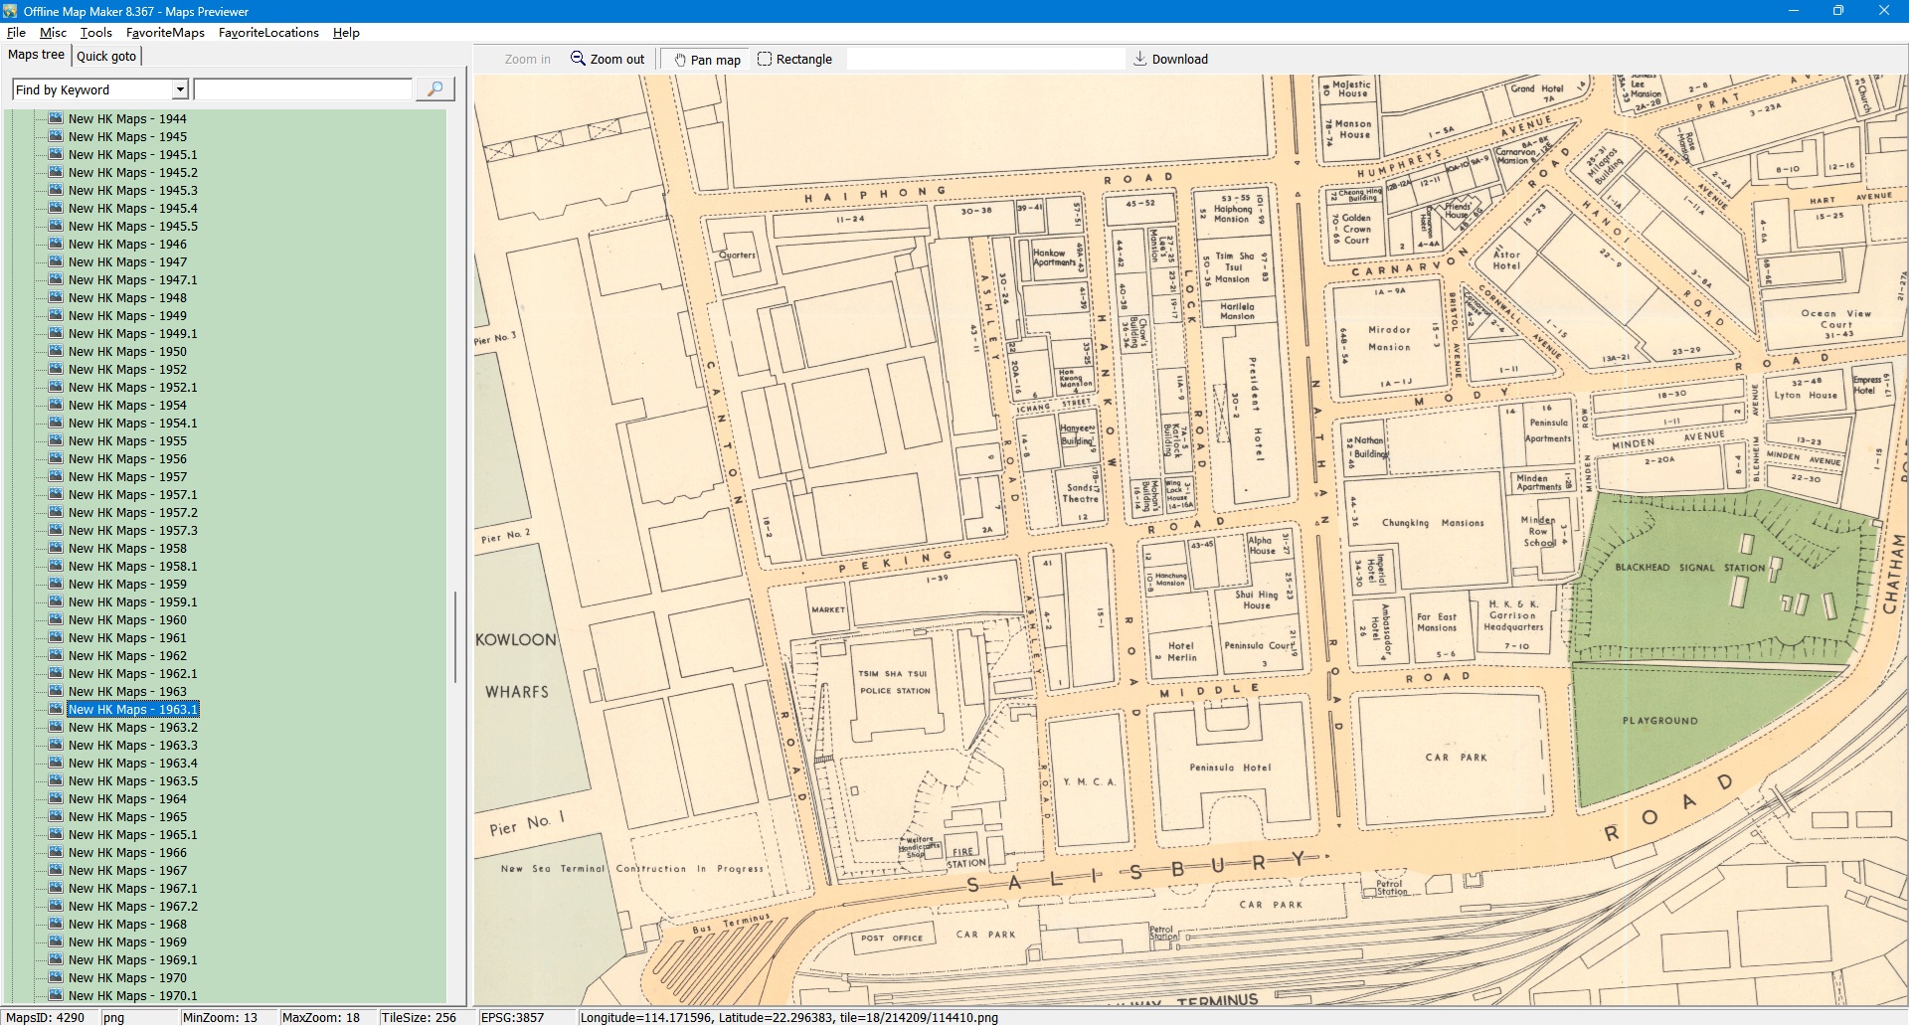The height and width of the screenshot is (1026, 1909).
Task: Switch to the Quick goto tab
Action: (x=106, y=56)
